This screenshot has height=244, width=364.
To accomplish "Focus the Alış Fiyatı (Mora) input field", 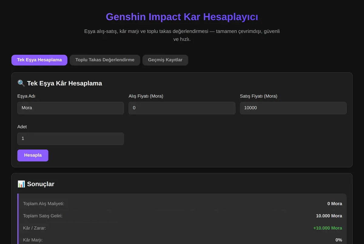I will (x=182, y=108).
